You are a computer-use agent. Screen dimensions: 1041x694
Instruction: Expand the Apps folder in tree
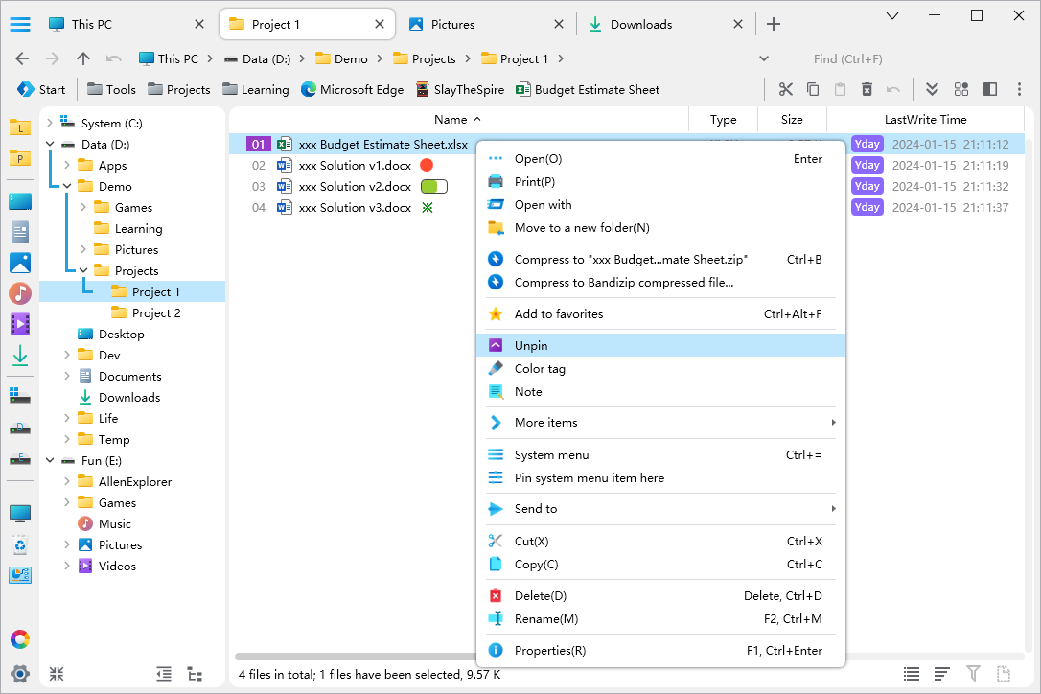(x=67, y=166)
